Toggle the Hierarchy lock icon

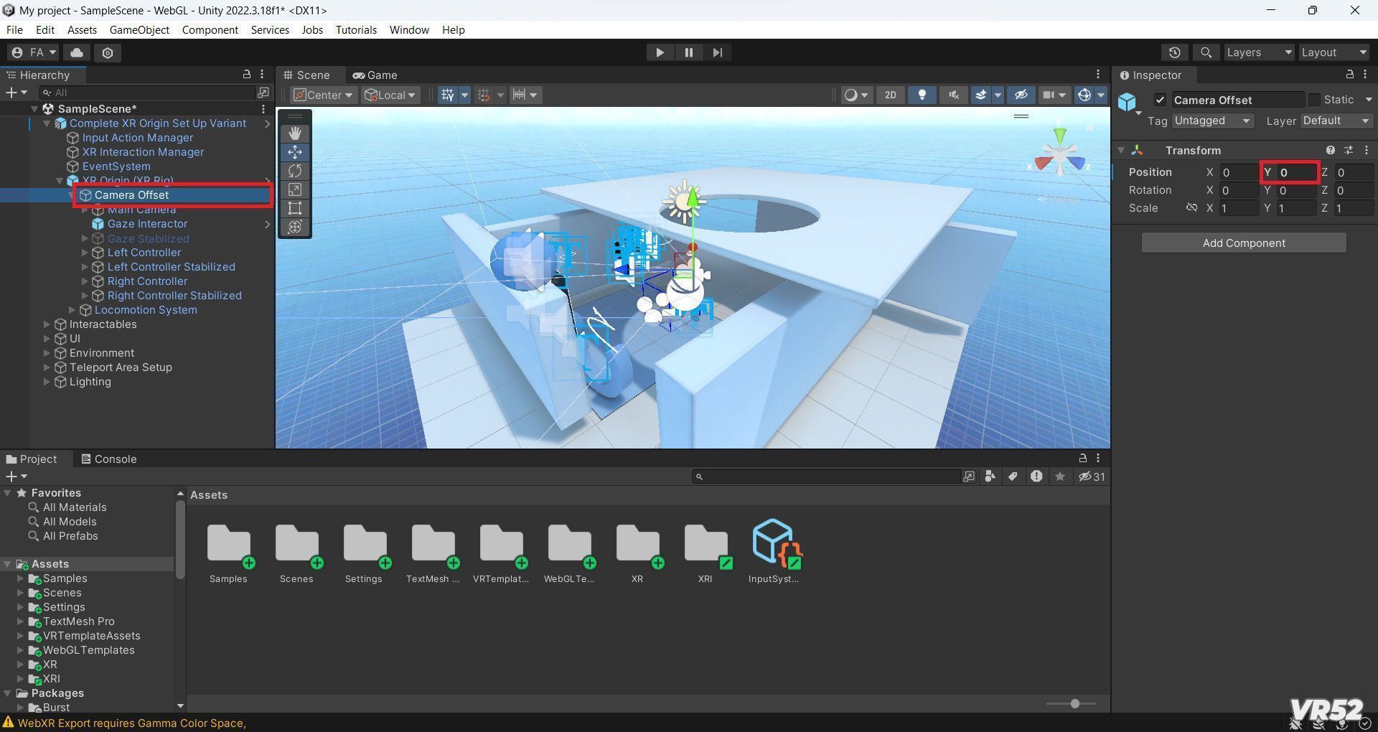[x=246, y=75]
